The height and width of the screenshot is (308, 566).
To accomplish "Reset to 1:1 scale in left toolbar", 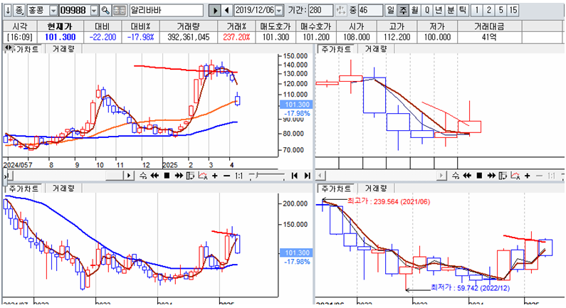I will [239, 176].
